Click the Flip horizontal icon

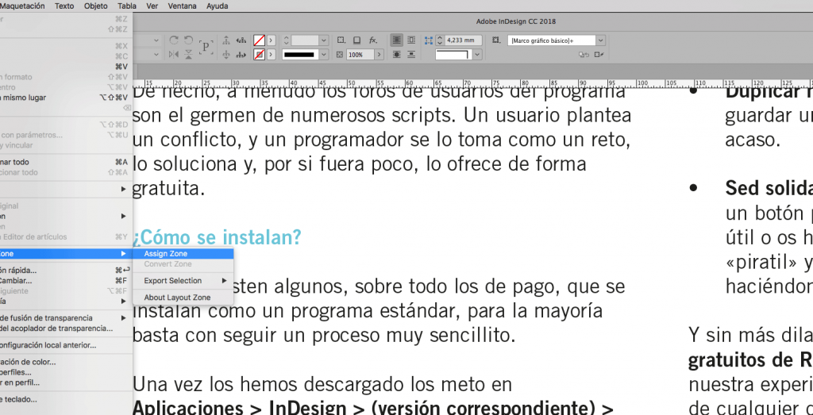click(x=174, y=55)
